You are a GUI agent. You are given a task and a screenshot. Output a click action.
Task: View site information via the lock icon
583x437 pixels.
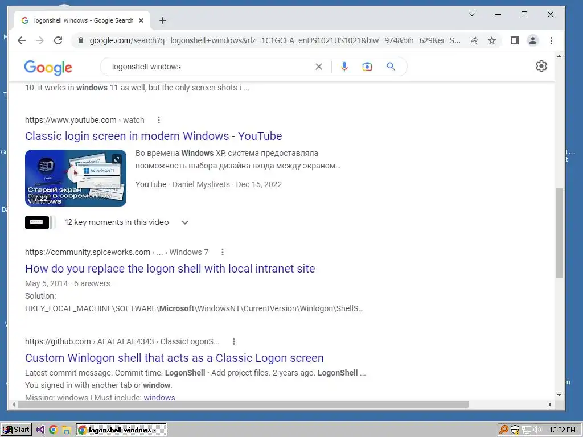click(81, 40)
